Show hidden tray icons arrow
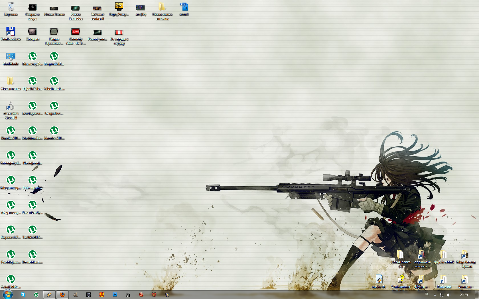 coord(435,295)
